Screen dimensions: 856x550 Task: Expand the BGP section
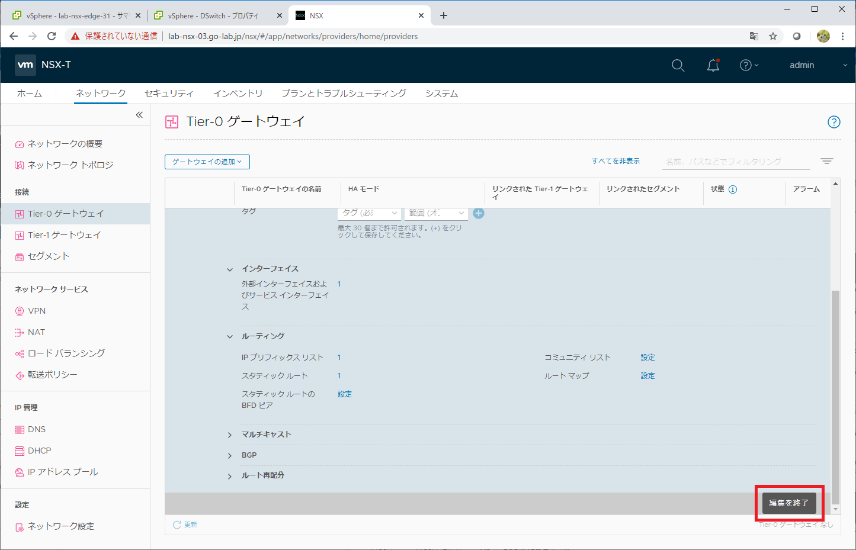coord(230,456)
